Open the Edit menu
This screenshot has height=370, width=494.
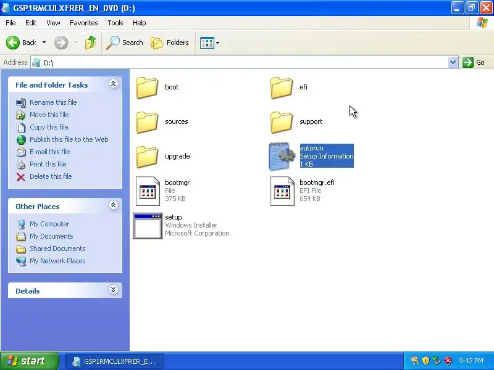coord(31,23)
